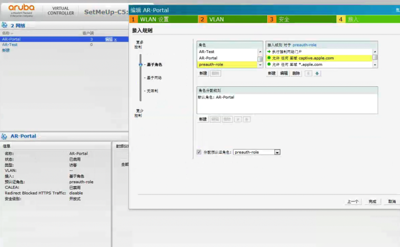Viewport: 400px width, 247px height.
Task: Switch to step 3 安全 tab
Action: coord(301,19)
